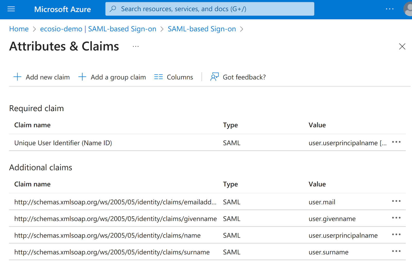Click Add a group claim

(x=112, y=77)
